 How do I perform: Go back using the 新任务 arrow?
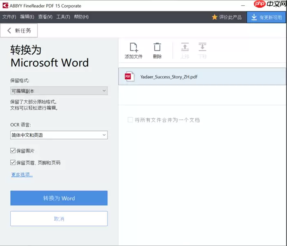click(x=9, y=30)
